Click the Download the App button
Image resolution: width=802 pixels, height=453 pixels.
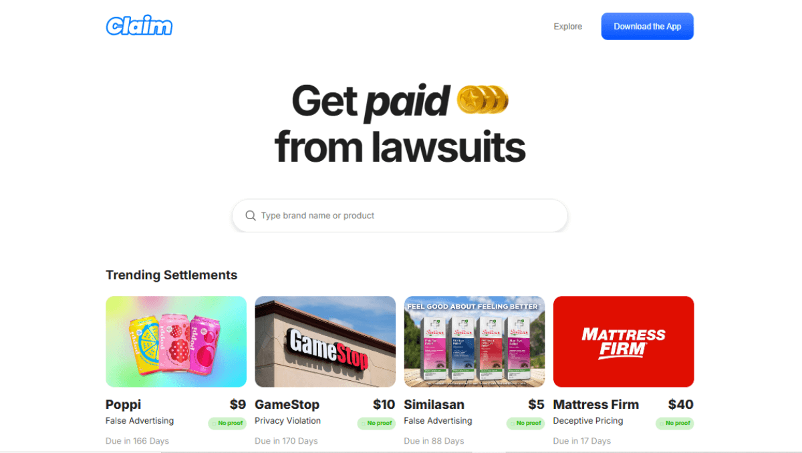pyautogui.click(x=647, y=26)
